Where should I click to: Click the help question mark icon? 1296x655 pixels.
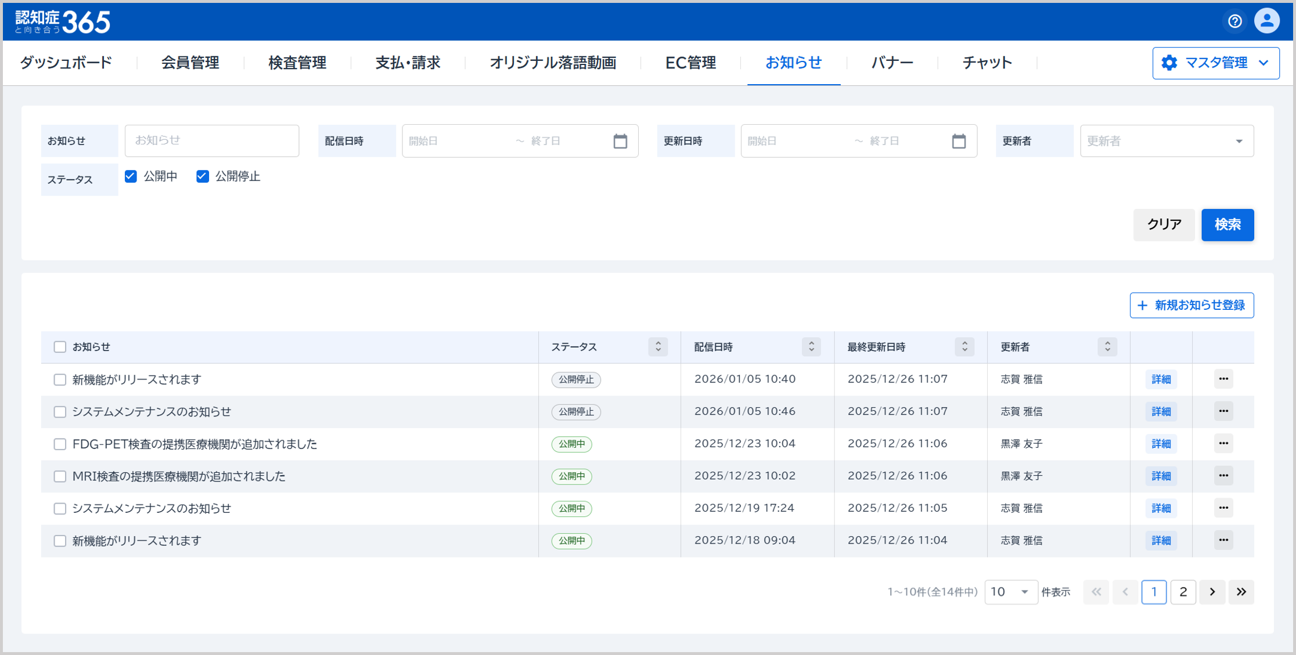(x=1234, y=21)
